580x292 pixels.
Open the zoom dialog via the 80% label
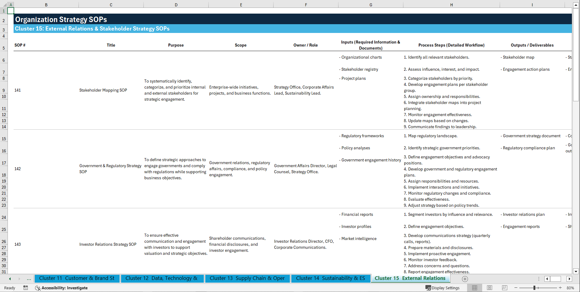[570, 288]
